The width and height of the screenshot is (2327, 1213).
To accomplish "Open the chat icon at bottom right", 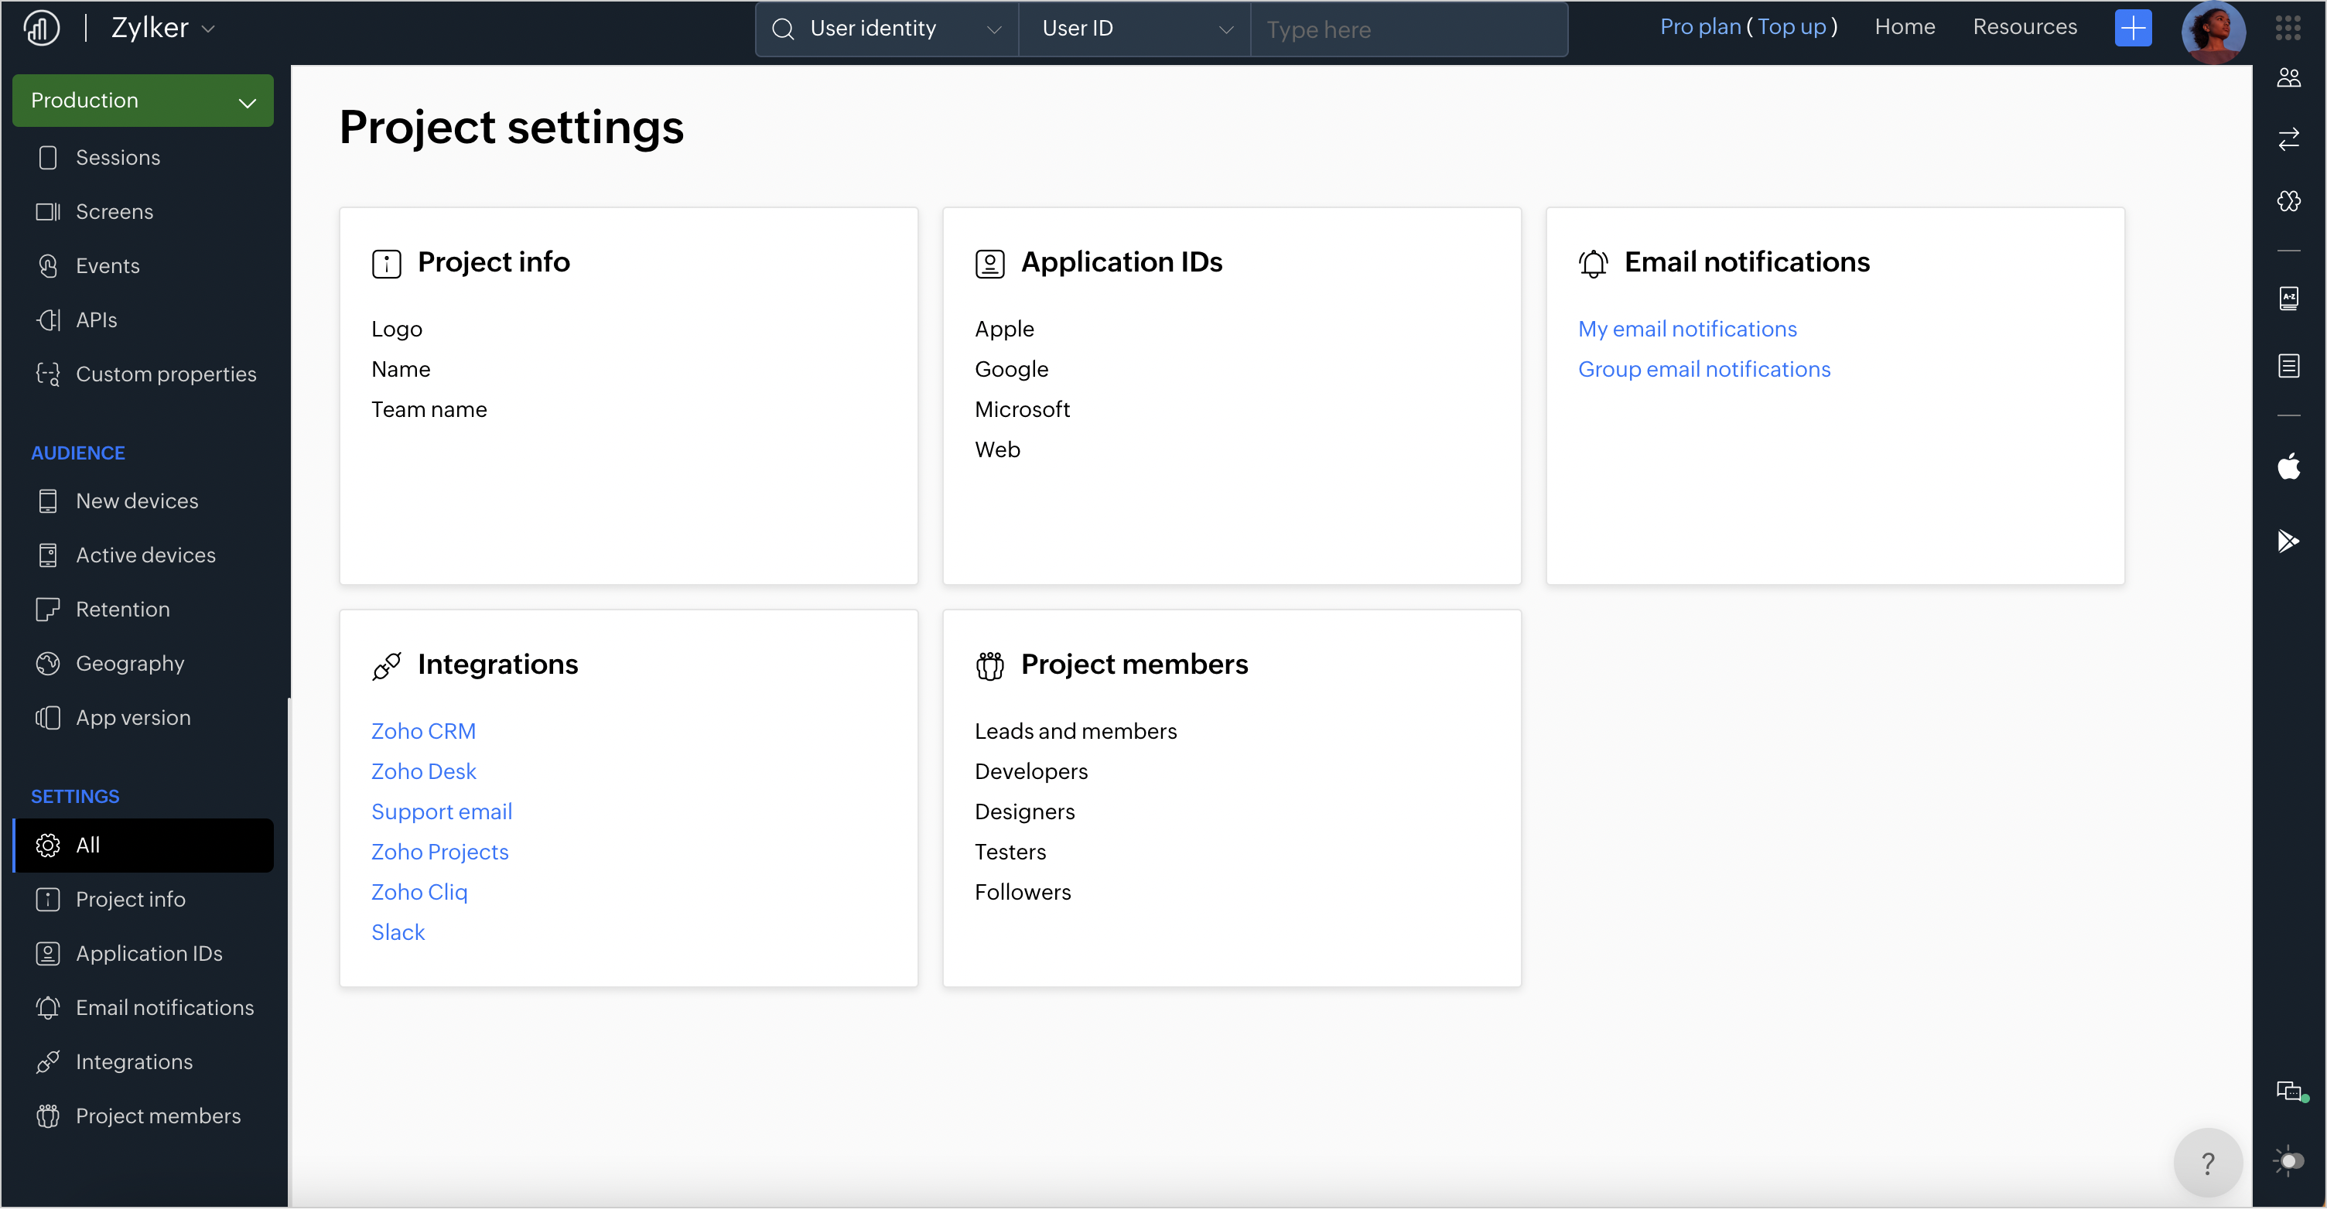I will click(x=2289, y=1091).
